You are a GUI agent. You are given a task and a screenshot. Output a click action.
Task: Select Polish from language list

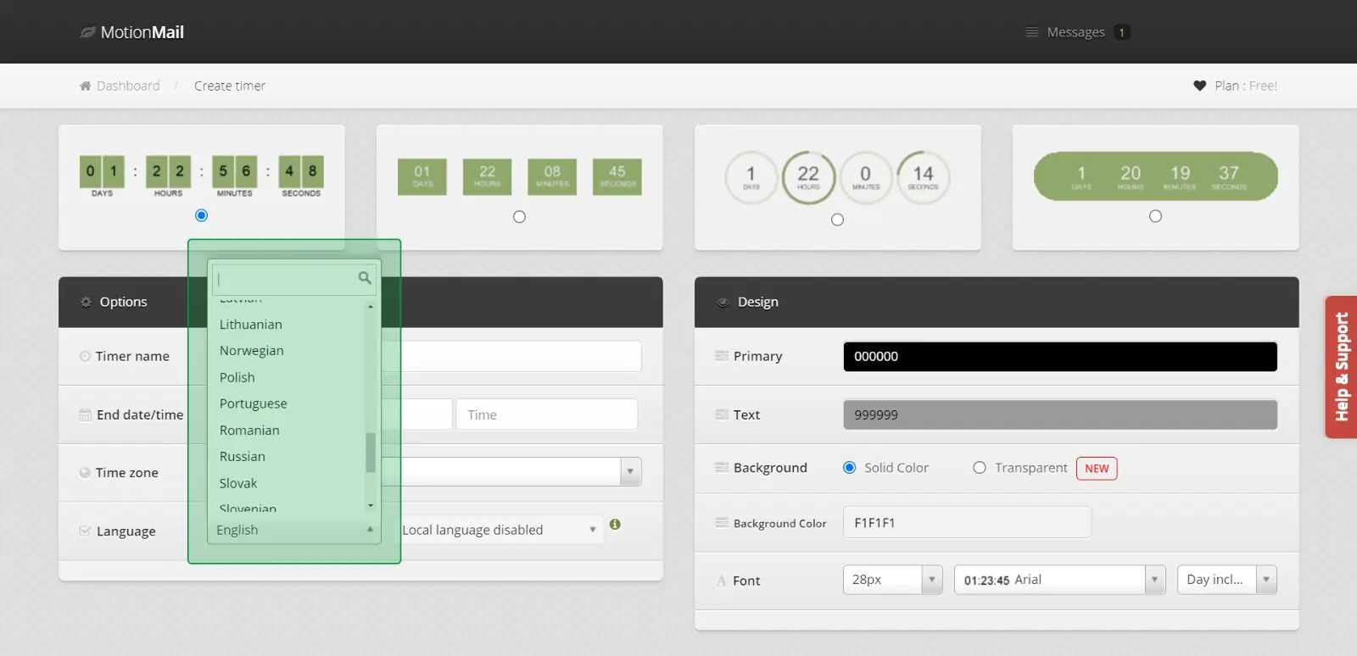237,377
